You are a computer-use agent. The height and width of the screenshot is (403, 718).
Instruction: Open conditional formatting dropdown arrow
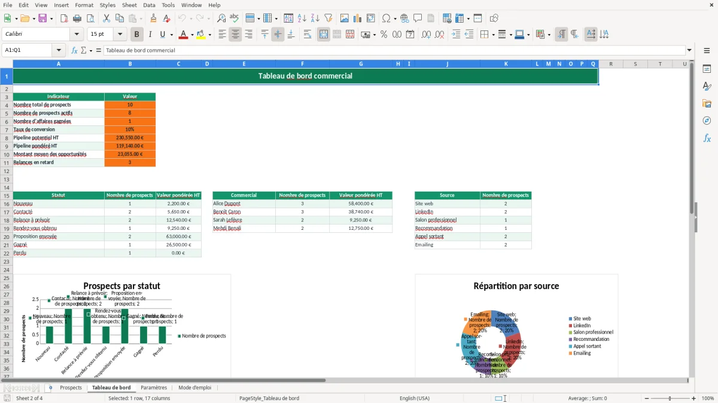(549, 35)
